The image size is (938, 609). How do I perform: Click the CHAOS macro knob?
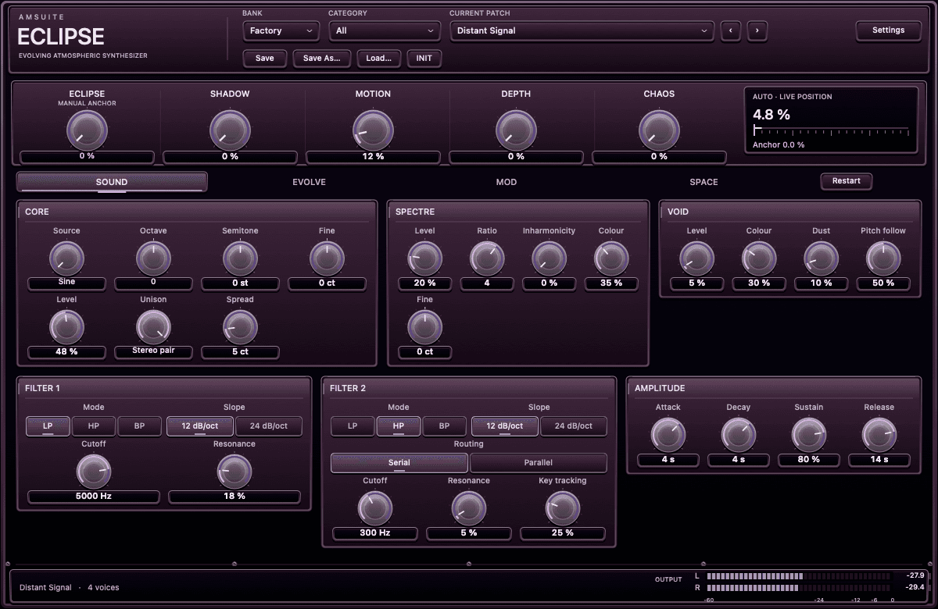[659, 130]
